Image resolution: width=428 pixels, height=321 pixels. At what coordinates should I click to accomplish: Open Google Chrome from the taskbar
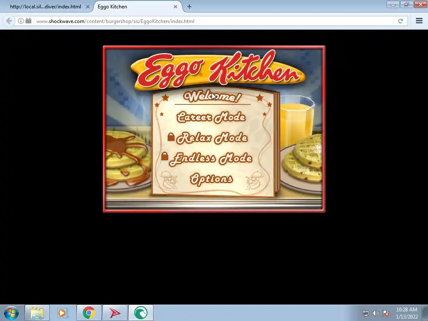coord(89,313)
